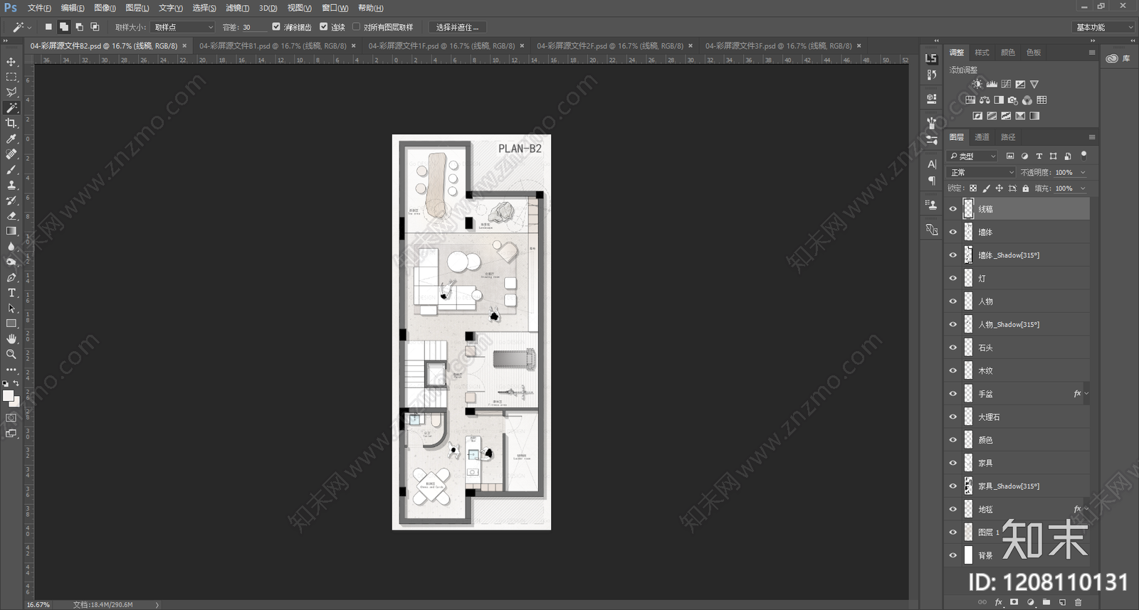Select the Crop tool
Screen dimensions: 1139x610
(x=11, y=124)
